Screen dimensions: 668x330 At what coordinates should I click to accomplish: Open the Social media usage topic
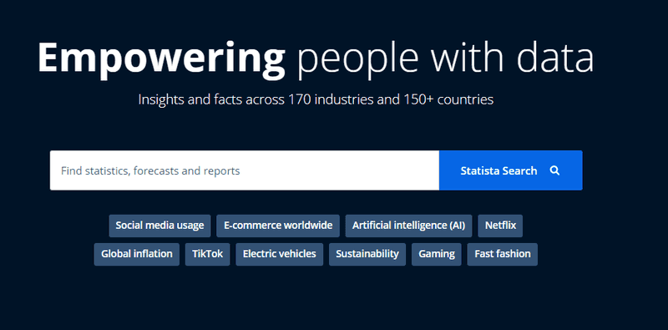pos(159,226)
